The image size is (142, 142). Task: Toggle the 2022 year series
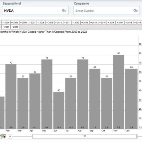[x=15, y=27]
